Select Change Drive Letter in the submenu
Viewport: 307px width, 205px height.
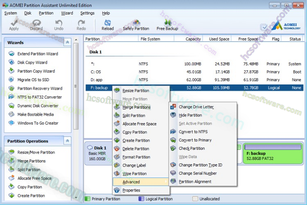[203, 107]
